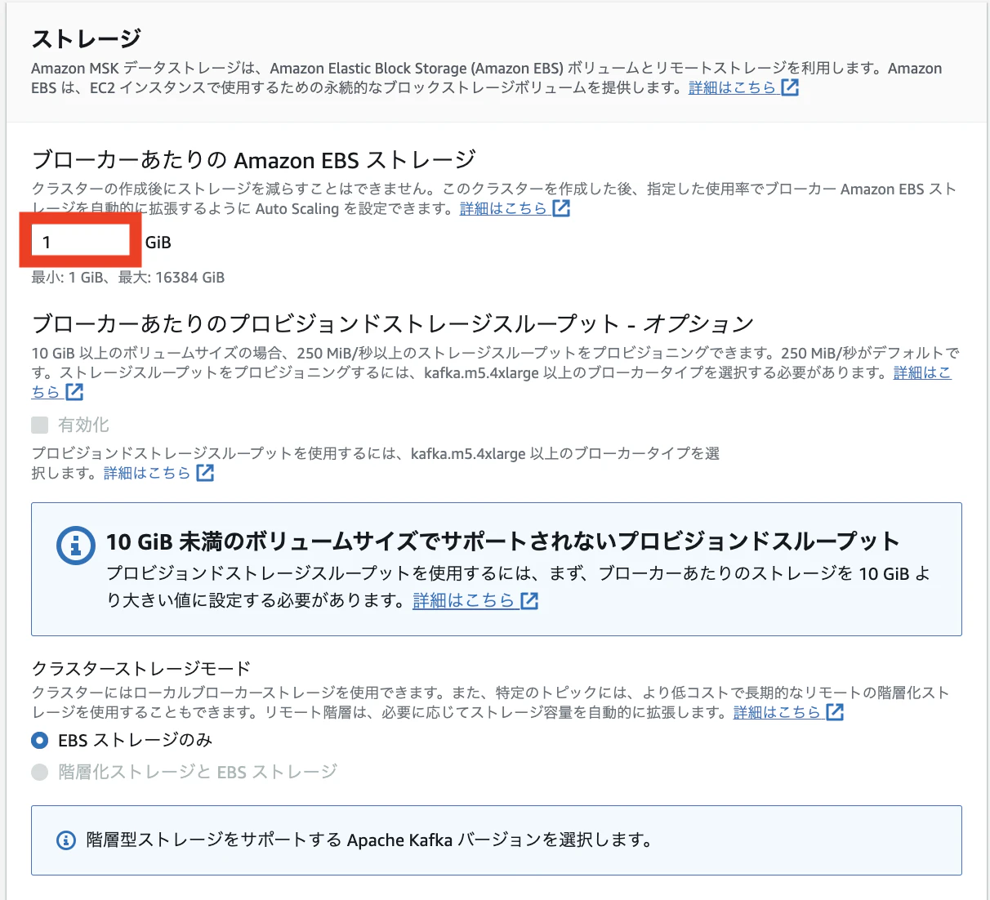Select tiered storage and EBS storage radio button
Screen dimensions: 990x900
40,772
